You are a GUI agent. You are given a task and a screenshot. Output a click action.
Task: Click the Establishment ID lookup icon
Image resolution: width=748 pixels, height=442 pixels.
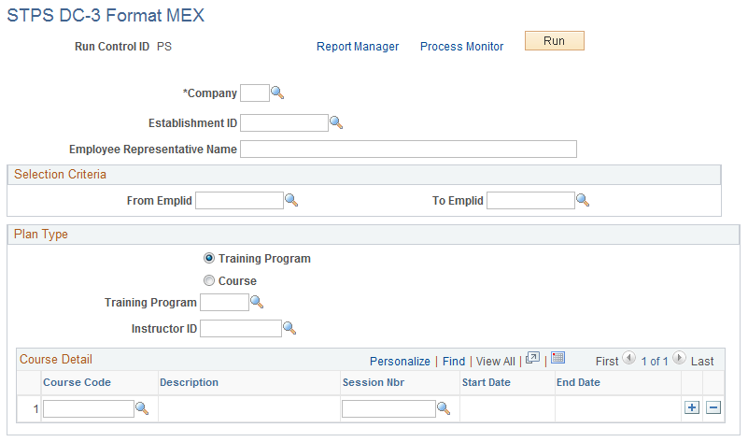tap(337, 122)
